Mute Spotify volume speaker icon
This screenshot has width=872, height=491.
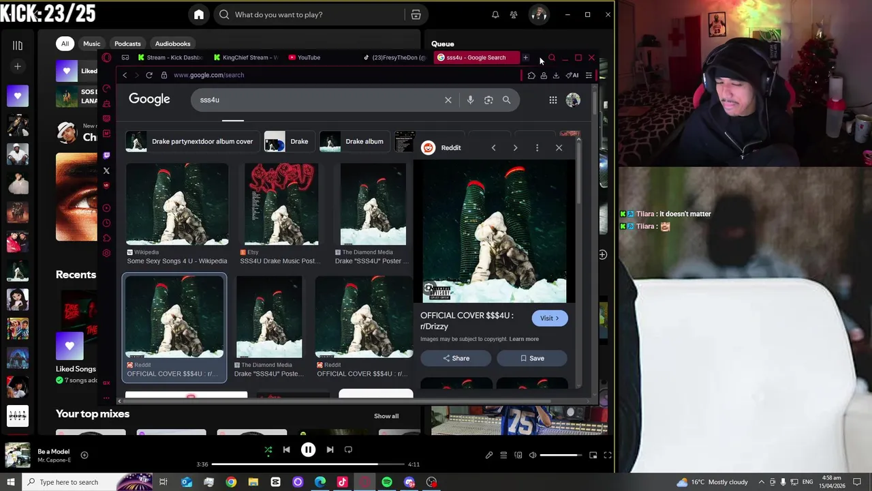click(533, 455)
